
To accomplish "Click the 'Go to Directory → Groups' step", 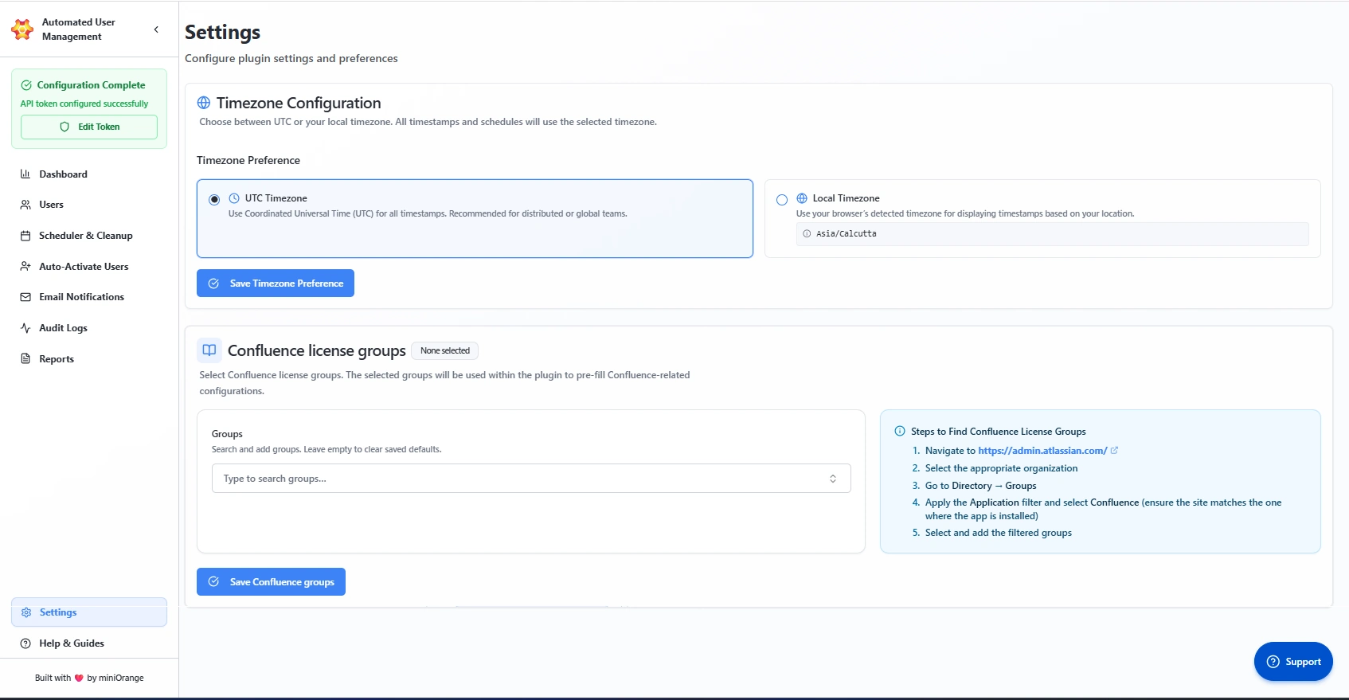I will point(980,486).
